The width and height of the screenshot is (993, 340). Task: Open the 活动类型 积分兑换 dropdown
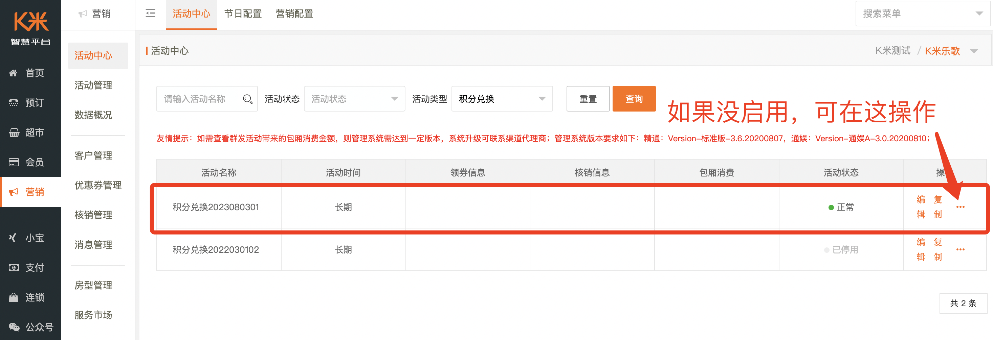click(x=502, y=99)
